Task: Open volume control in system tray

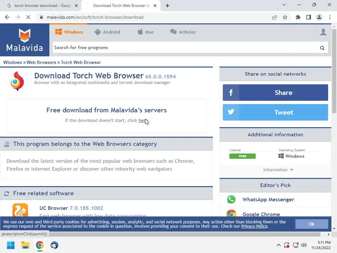Action: 304,245
